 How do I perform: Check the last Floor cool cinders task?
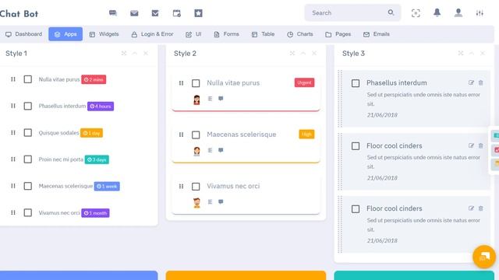[x=356, y=209]
